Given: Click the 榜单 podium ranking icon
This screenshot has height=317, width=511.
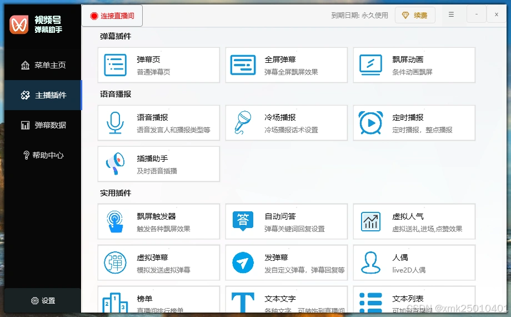Looking at the screenshot, I should tap(115, 303).
